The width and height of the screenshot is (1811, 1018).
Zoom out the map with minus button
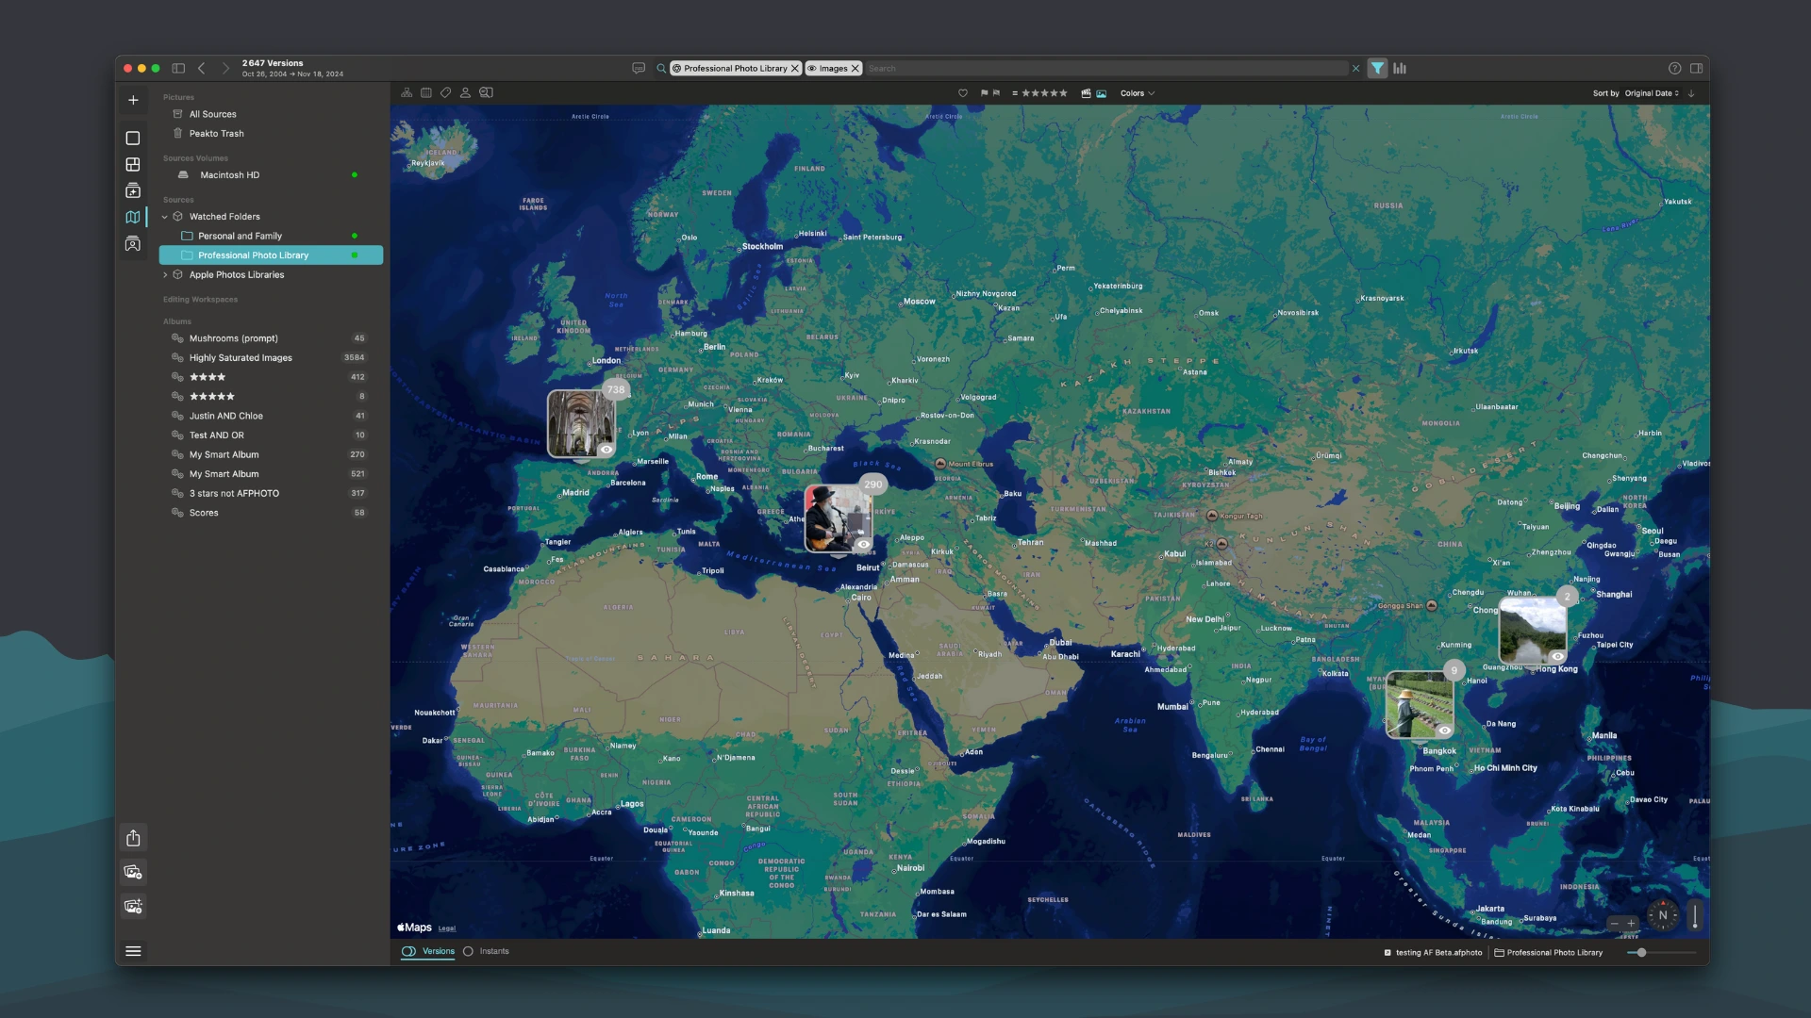click(1615, 923)
